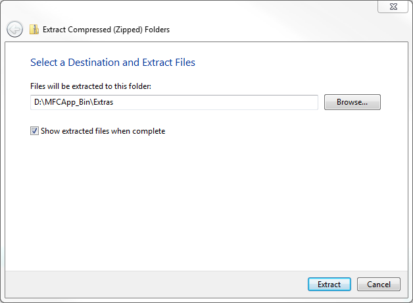413x303 pixels.
Task: Click the 'D:' drive letter in path
Action: tap(38, 103)
